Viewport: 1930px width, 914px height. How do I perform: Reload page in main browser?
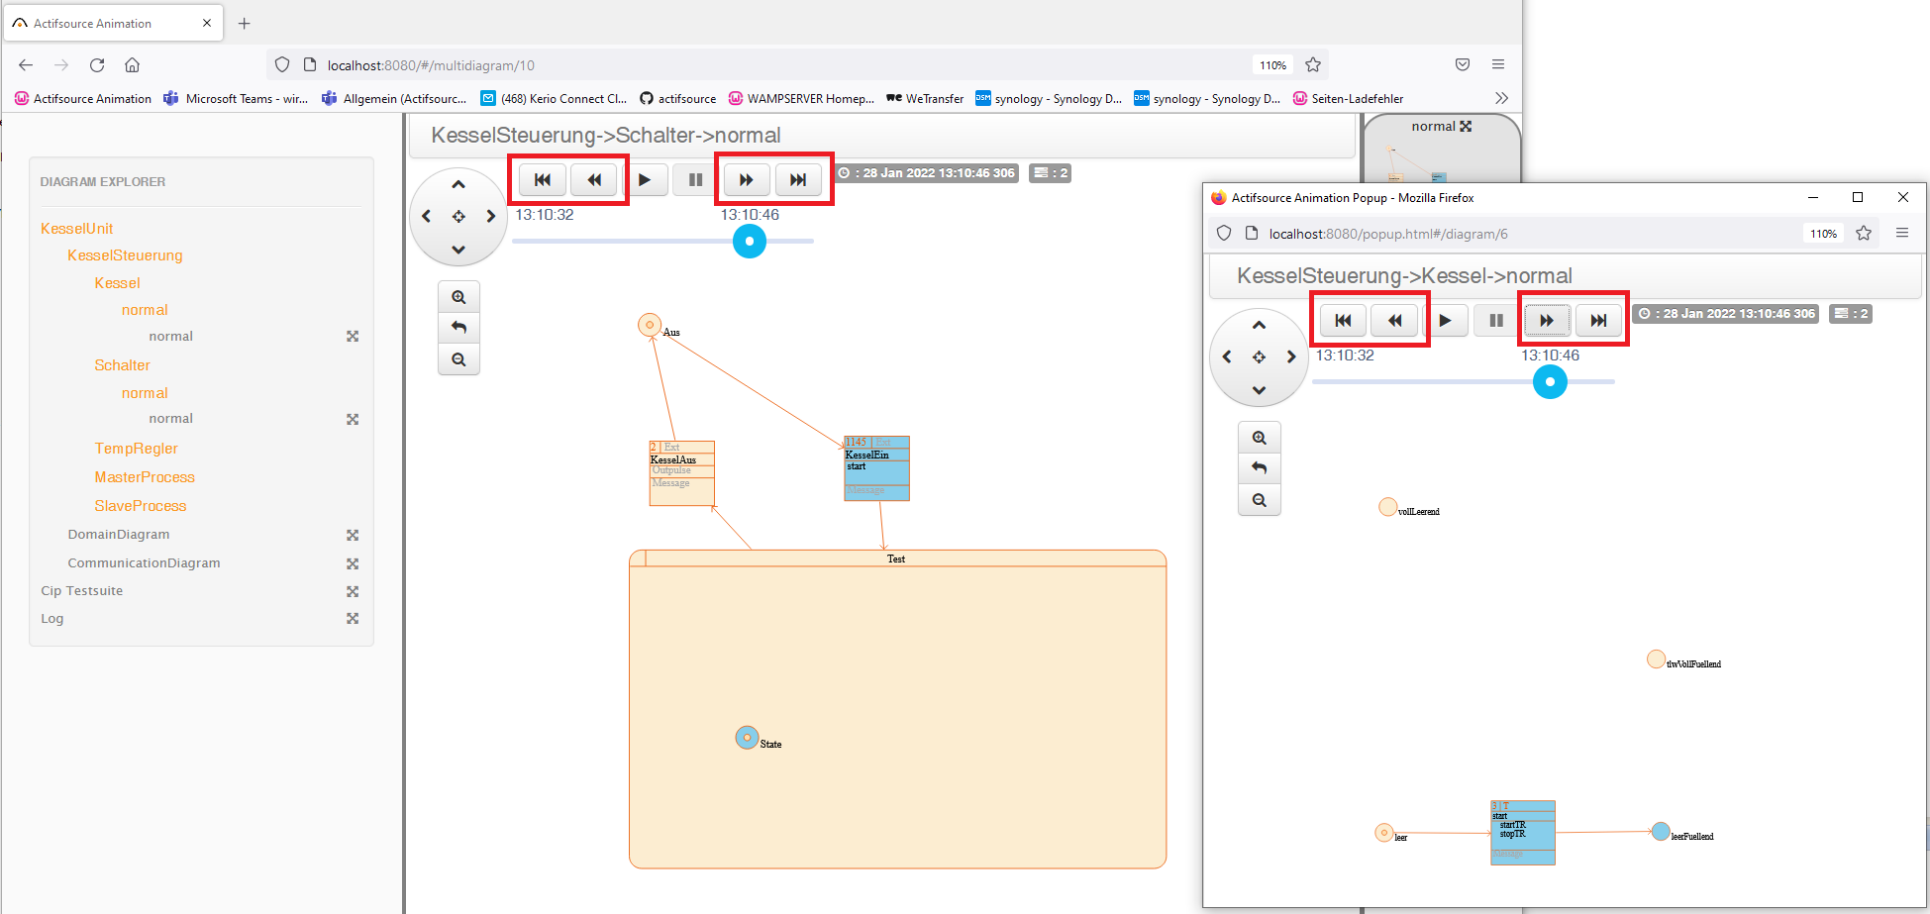(x=97, y=65)
